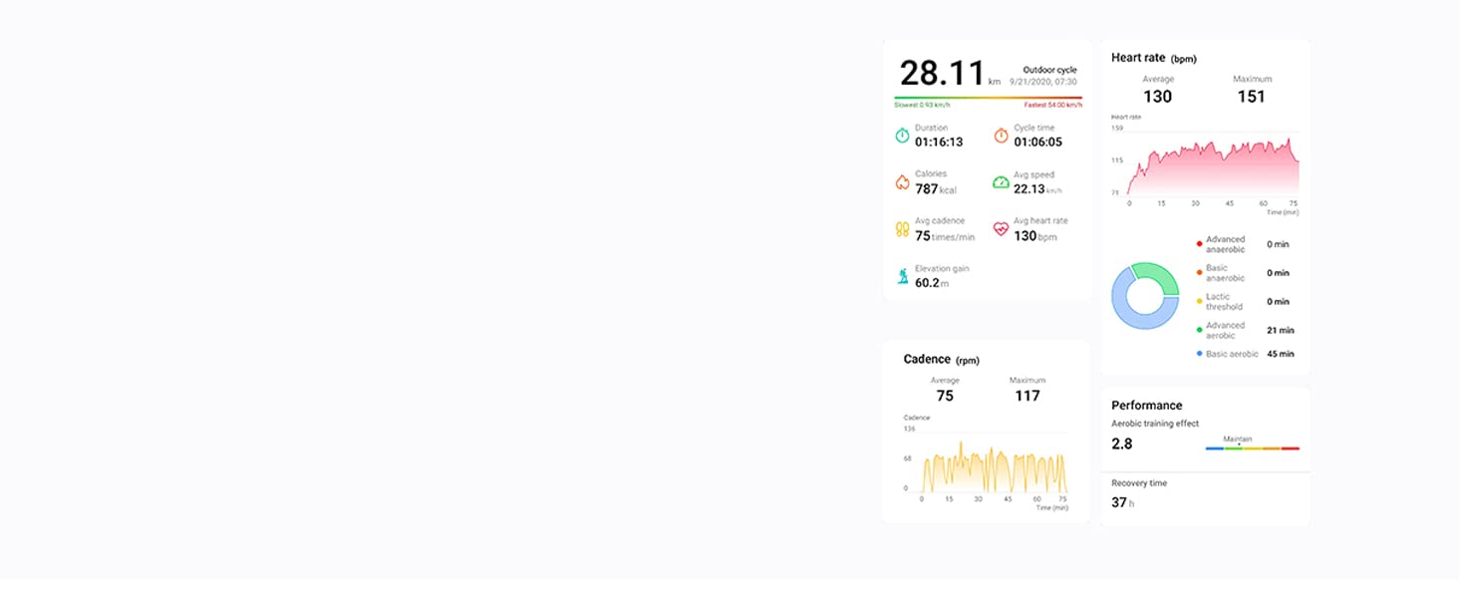Screen dimensions: 1459x598
Task: Select the Avg cadence footprints icon
Action: 901,228
